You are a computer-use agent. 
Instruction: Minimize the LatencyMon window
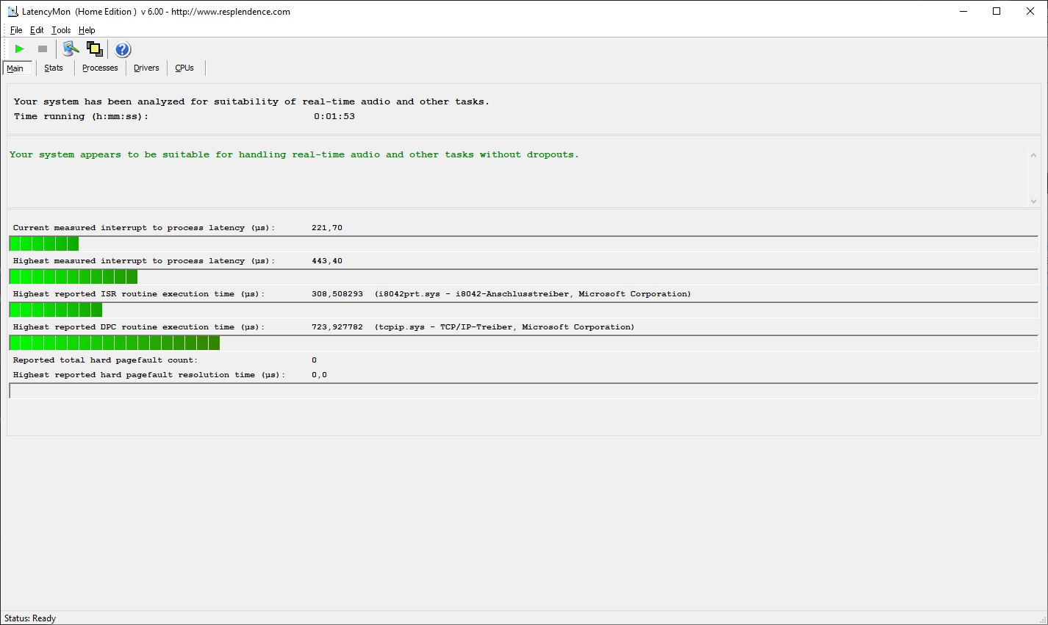click(x=963, y=12)
